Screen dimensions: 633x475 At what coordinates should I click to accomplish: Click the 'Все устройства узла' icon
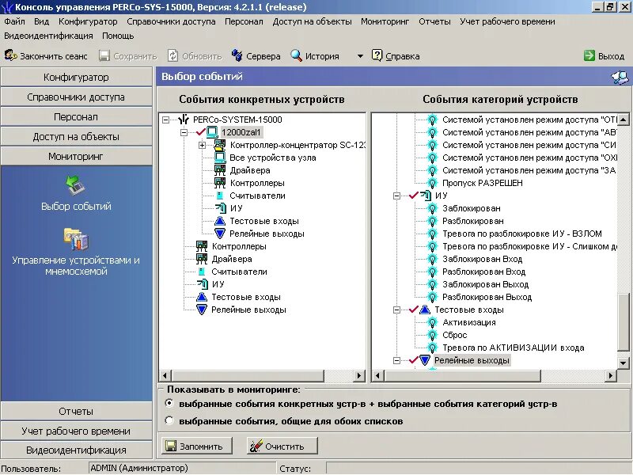pos(220,158)
